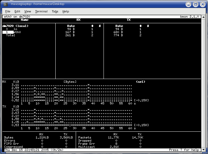Screen dimensions: 208x154
Task: Minimize the terminal window
Action: 188,4
